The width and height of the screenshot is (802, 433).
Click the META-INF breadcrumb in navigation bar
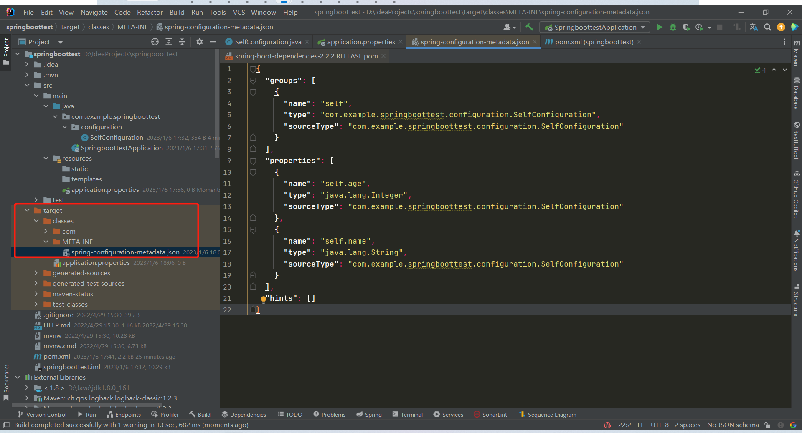coord(132,27)
